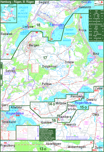Viewport: 104px width, 152px height.
Task: Open map section 16 near Gustow
Action: 54,120
